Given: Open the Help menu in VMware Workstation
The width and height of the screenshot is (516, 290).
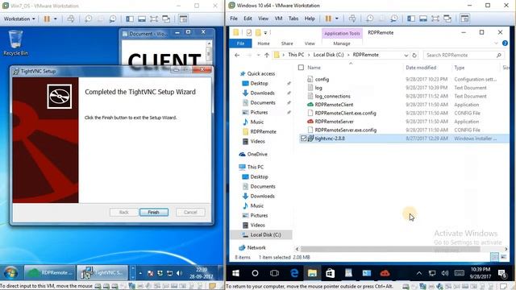Looking at the screenshot, I should click(x=310, y=19).
